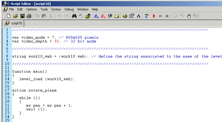The image size is (222, 122).
Task: Click code line with level_load call
Action: [x=47, y=79]
